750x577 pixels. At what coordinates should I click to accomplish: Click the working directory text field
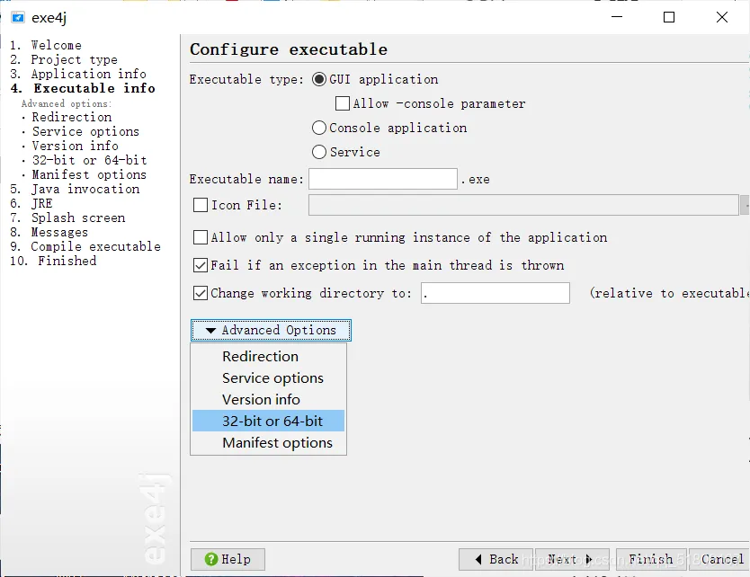(x=495, y=293)
